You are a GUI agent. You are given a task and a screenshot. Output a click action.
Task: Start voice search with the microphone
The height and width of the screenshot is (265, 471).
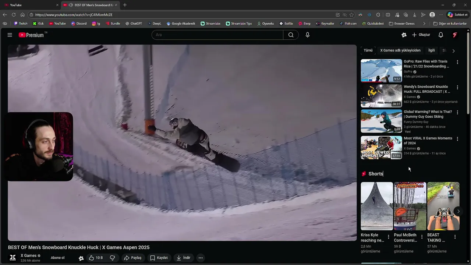point(308,35)
